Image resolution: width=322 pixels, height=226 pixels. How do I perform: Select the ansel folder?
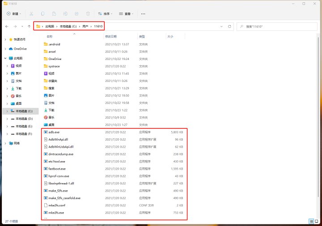114,51
